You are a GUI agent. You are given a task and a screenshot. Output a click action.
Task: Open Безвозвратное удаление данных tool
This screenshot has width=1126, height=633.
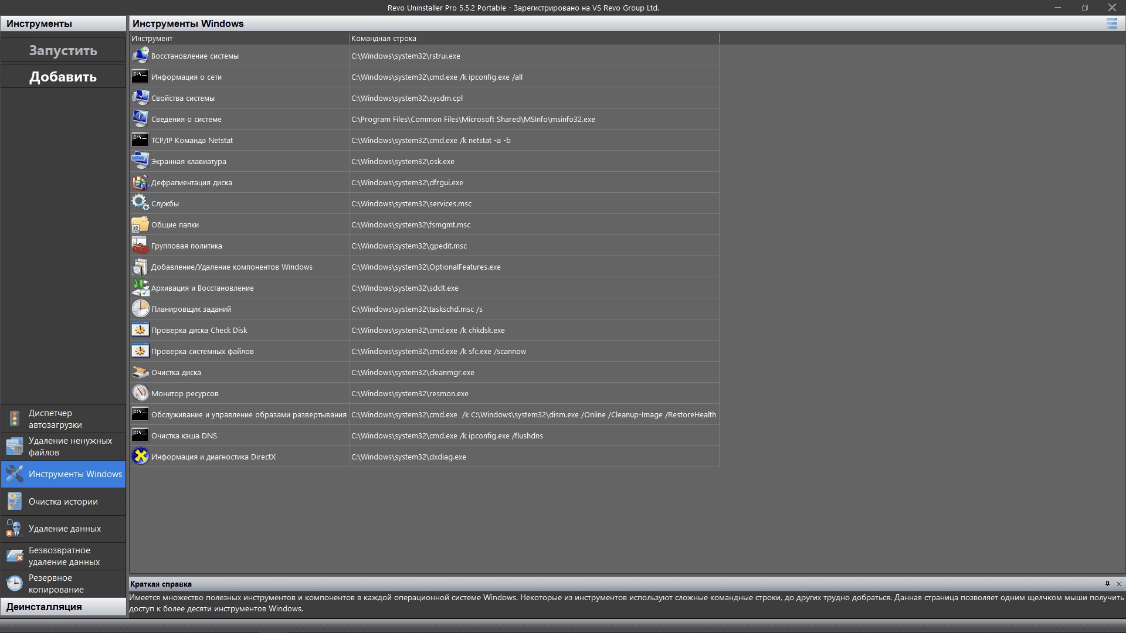pos(63,556)
